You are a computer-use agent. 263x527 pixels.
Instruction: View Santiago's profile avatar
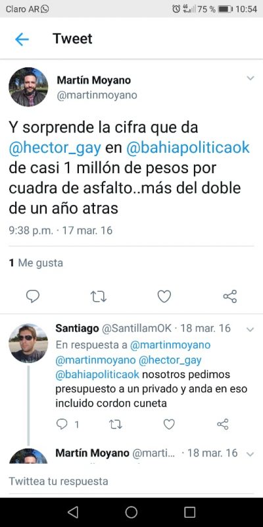[x=28, y=343]
